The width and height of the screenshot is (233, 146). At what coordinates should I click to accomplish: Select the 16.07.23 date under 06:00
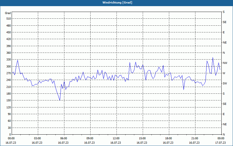point(63,143)
